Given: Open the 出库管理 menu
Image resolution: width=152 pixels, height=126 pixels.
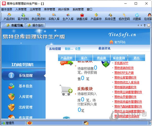Looking at the screenshot, I should pos(35,9).
